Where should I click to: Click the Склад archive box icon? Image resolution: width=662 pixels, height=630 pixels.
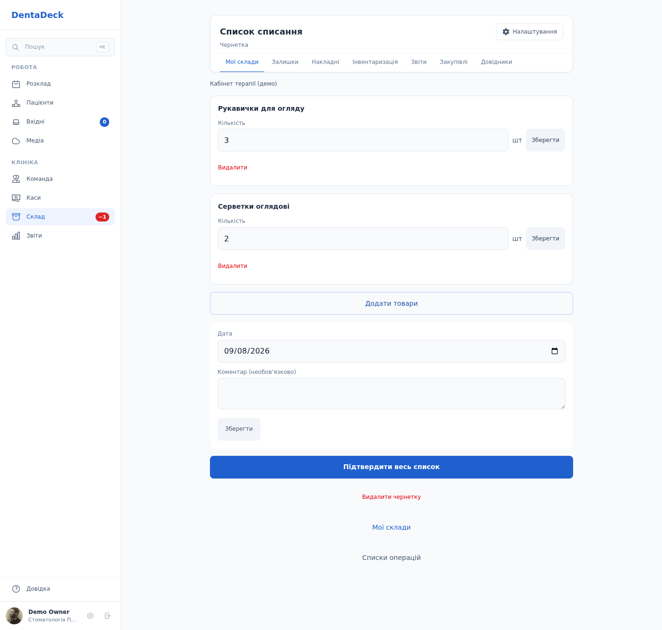(16, 217)
